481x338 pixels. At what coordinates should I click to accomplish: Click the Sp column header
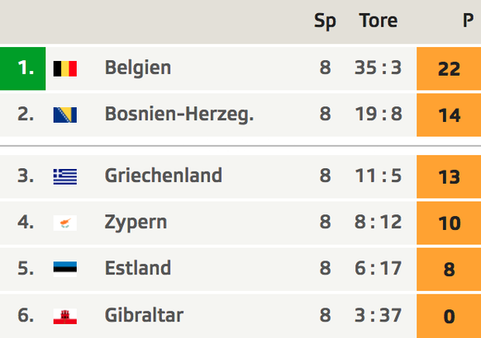click(325, 21)
